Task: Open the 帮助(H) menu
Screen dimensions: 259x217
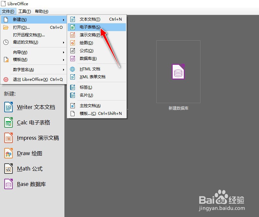Action: 42,11
